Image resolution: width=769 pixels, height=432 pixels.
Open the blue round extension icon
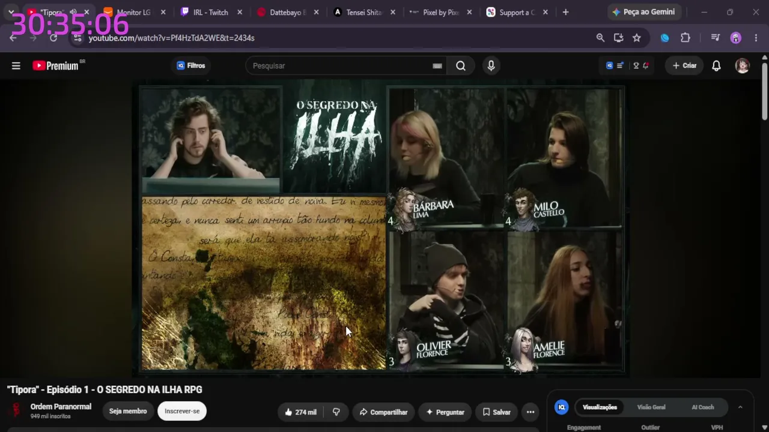[665, 38]
